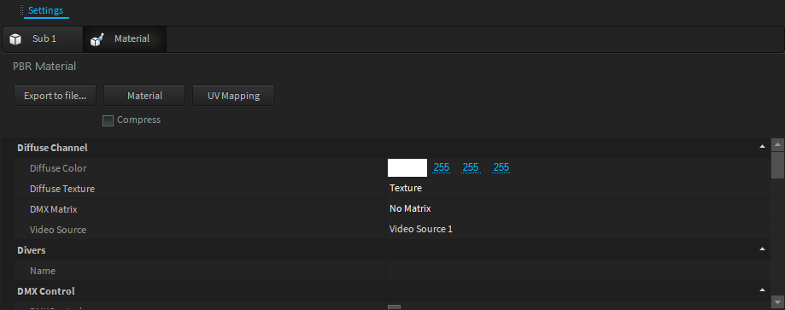The width and height of the screenshot is (785, 310).
Task: Switch to the Sub 1 tab
Action: [43, 39]
